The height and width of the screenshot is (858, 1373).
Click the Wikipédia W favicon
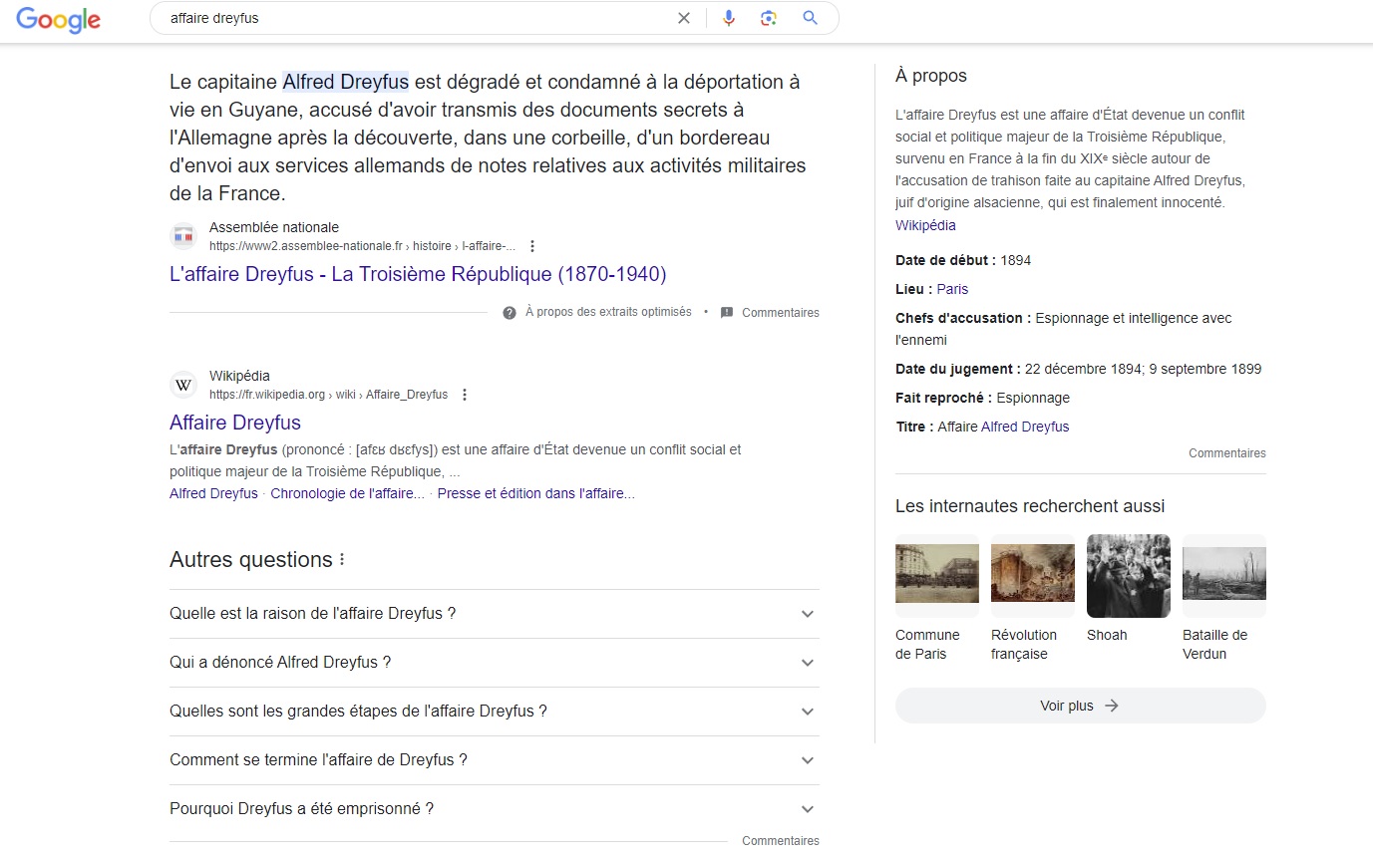[183, 385]
